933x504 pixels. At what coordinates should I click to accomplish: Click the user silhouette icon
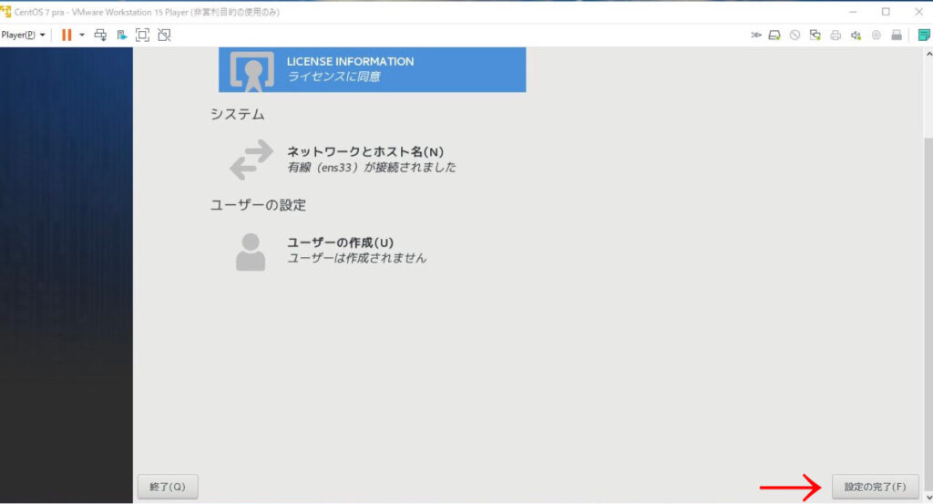(251, 252)
